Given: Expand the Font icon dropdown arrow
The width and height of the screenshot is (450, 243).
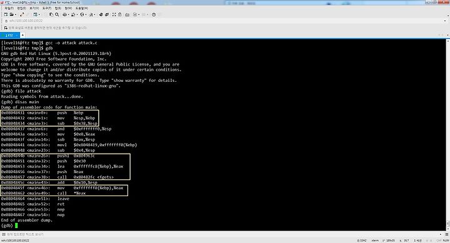Looking at the screenshot, I should [x=95, y=14].
